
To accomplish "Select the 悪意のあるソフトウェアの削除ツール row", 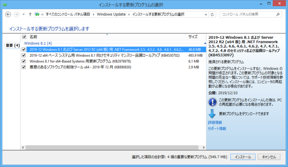I will [116, 67].
